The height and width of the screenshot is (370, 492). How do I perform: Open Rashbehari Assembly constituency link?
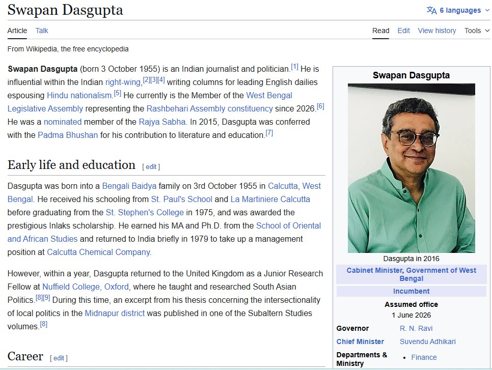[210, 108]
